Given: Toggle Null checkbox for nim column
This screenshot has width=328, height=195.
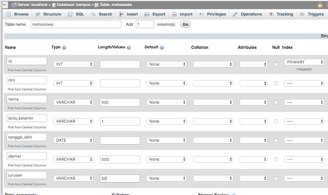Looking at the screenshot, I should point(276,83).
